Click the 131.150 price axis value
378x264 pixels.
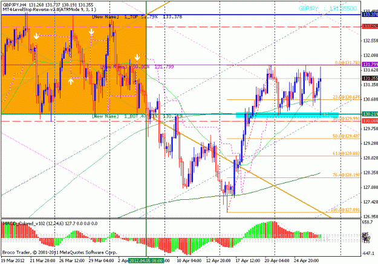[x=370, y=85]
